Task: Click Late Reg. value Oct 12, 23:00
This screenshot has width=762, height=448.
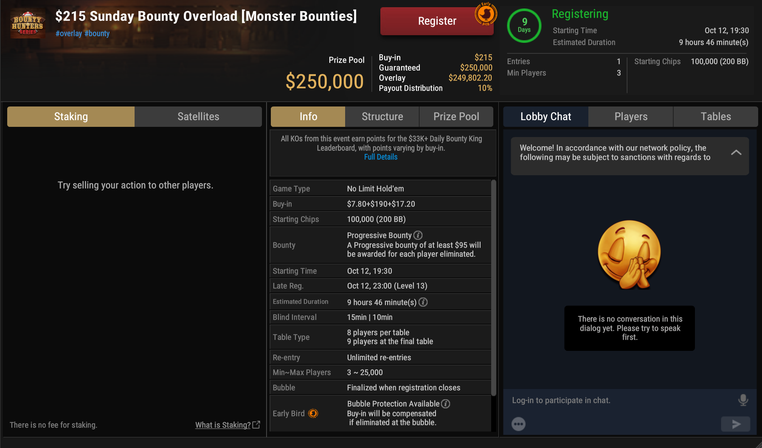Action: (x=387, y=286)
